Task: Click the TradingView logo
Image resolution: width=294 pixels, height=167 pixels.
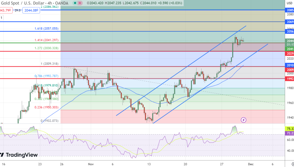Action: pos(19,155)
